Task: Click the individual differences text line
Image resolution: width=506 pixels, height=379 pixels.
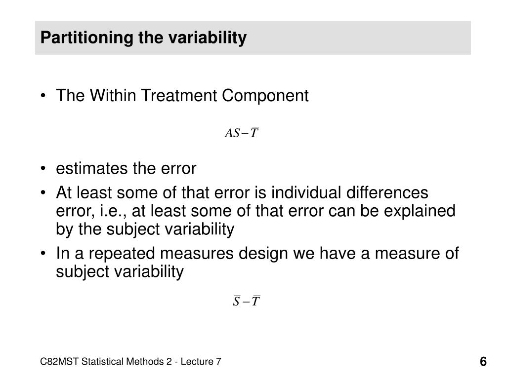Action: (242, 192)
